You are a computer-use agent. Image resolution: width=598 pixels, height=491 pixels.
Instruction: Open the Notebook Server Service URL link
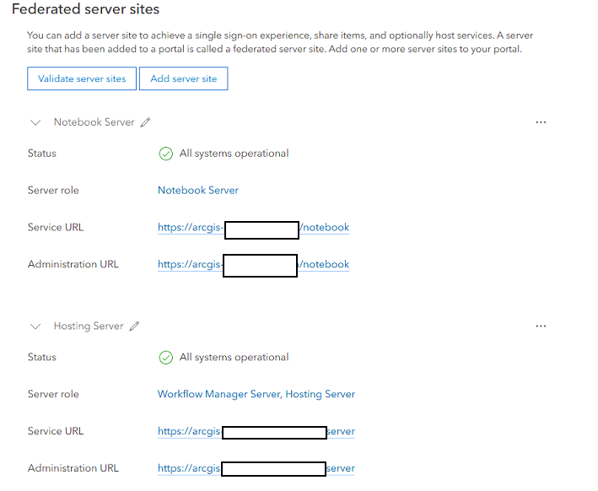click(x=191, y=228)
